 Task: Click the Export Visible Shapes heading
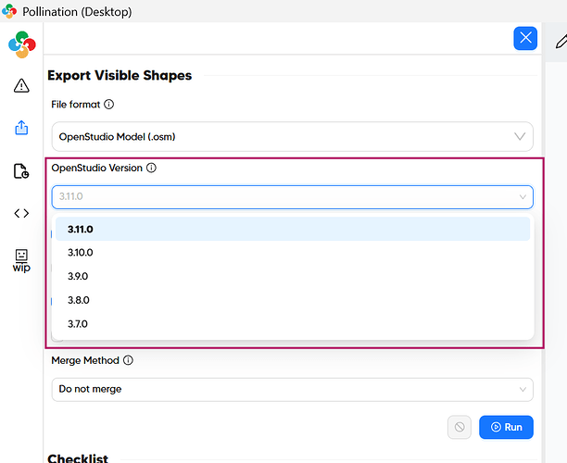[x=120, y=75]
